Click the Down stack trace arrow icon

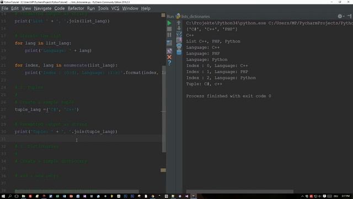point(179,28)
